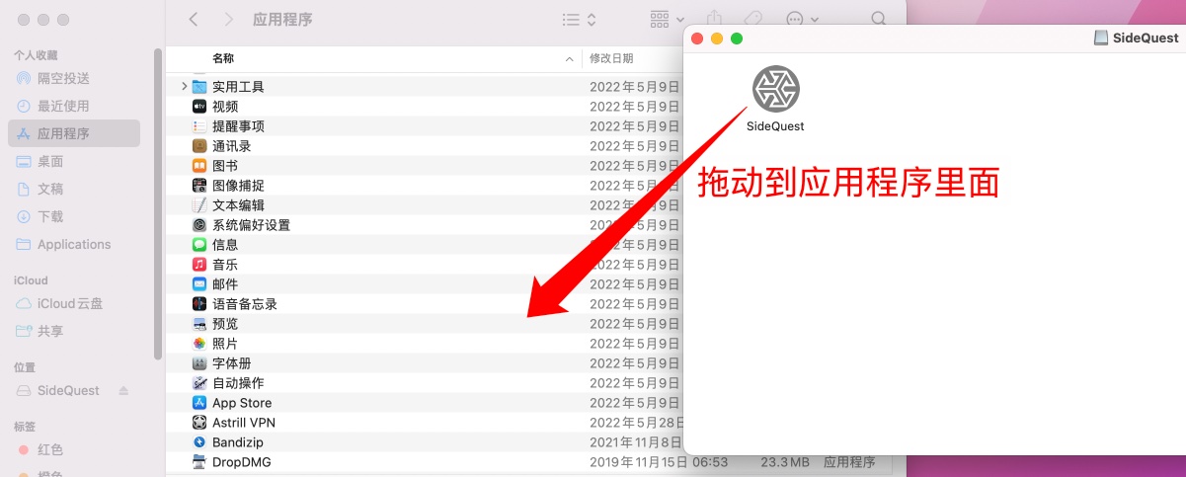The image size is (1186, 477).
Task: Click the 23.3 MB size of DropDMG
Action: pyautogui.click(x=785, y=462)
